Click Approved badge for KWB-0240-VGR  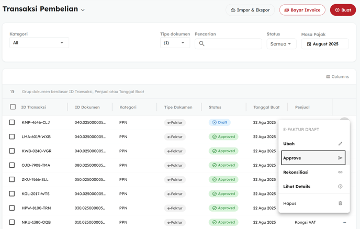coord(223,151)
